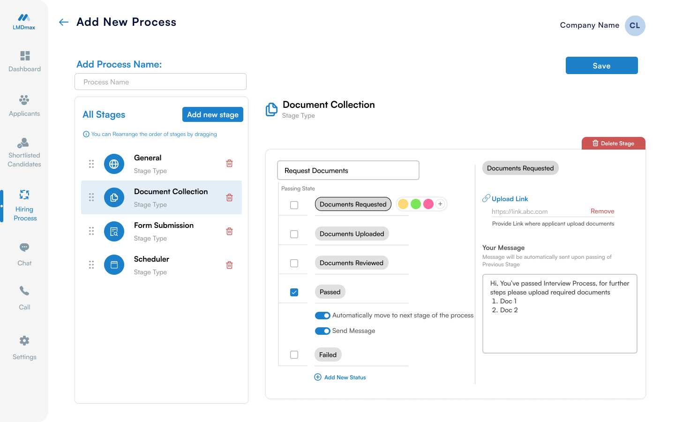The height and width of the screenshot is (422, 675).
Task: Click the plus icon to add a color
Action: click(x=440, y=204)
